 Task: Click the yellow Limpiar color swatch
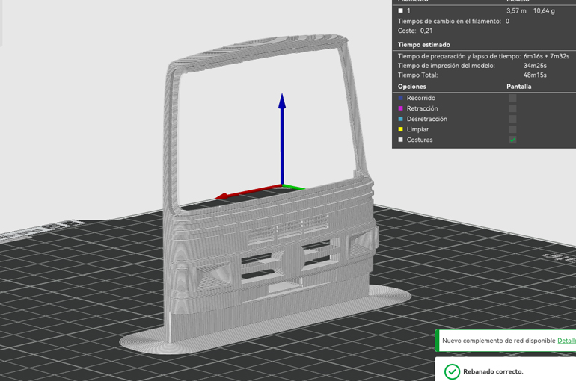click(400, 129)
